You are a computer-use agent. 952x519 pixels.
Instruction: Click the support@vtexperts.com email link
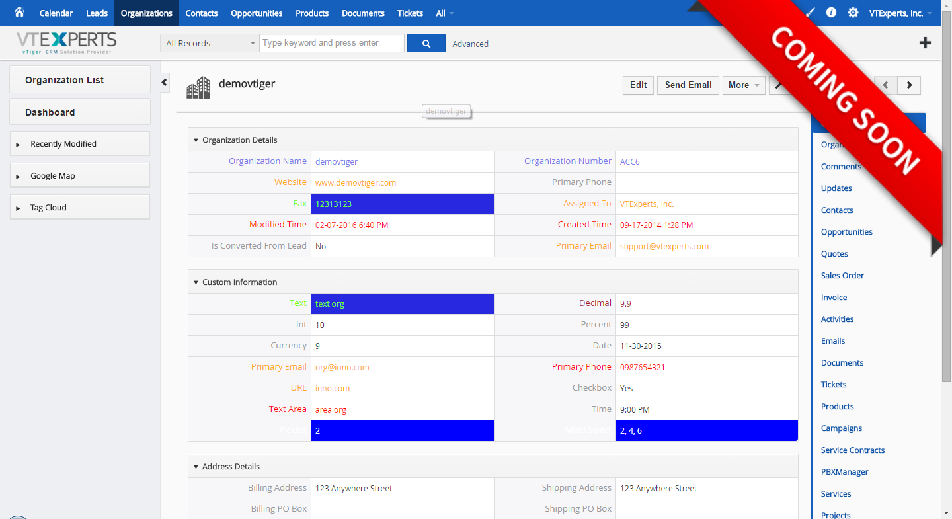pyautogui.click(x=664, y=246)
